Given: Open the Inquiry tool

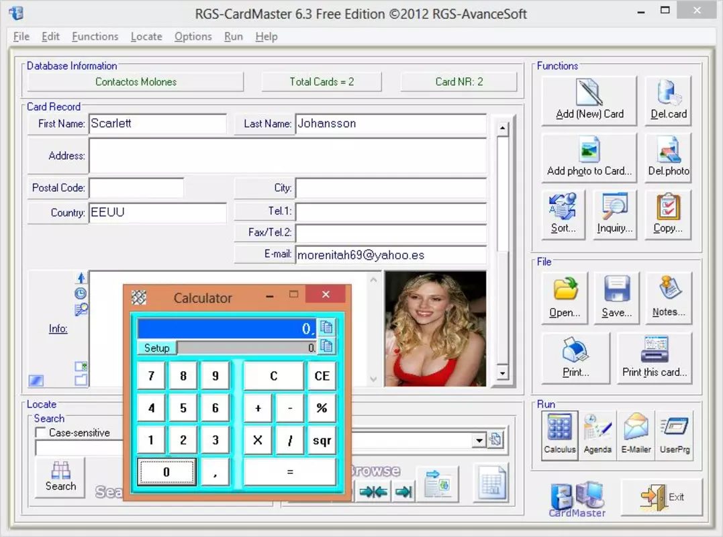Looking at the screenshot, I should tap(615, 215).
